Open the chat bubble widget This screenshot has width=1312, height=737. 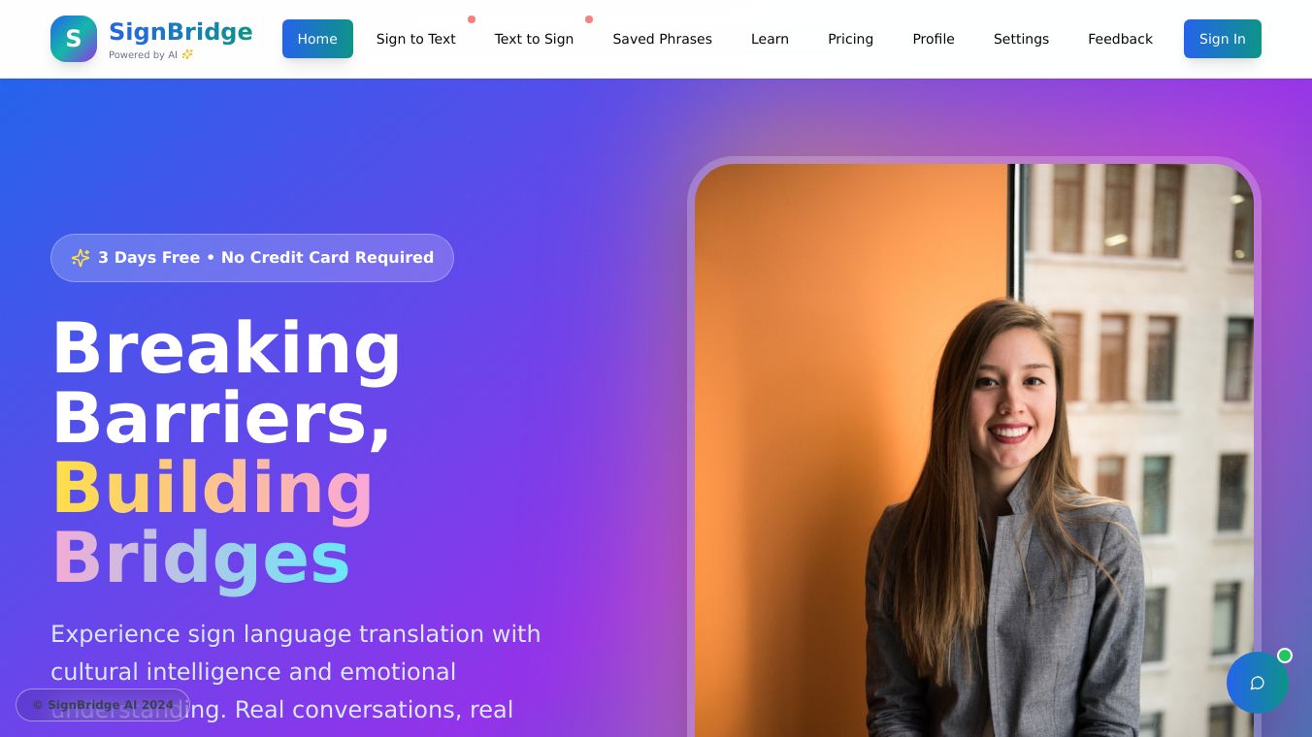click(1257, 683)
